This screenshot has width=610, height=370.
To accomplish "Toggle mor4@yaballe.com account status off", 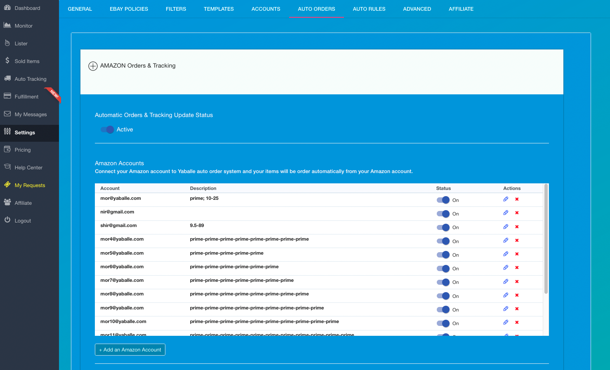I will click(443, 241).
